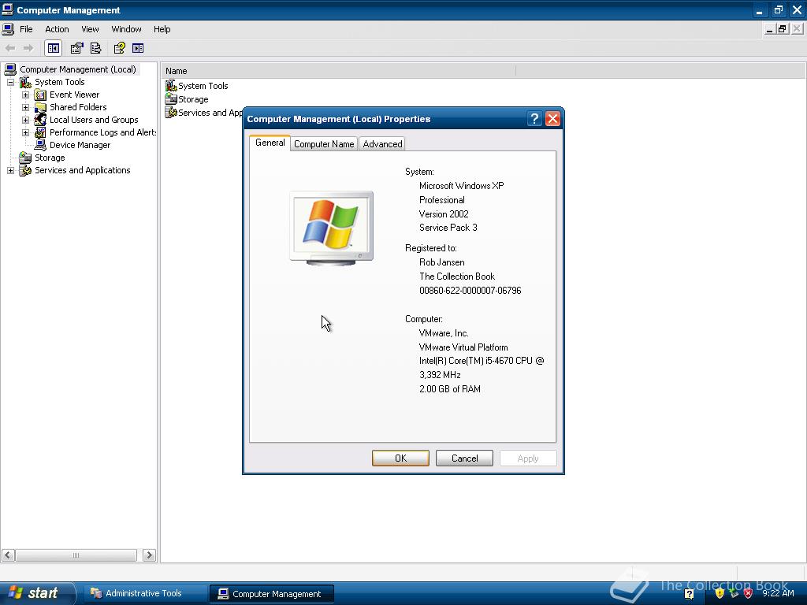Click the inner MMC window minimize button
This screenshot has height=605, width=807.
tap(769, 29)
